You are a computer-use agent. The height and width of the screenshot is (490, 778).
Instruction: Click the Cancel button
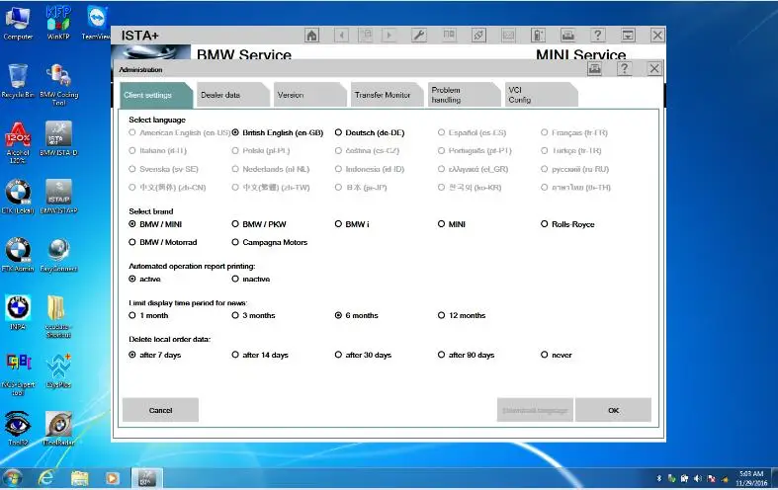[x=160, y=410]
